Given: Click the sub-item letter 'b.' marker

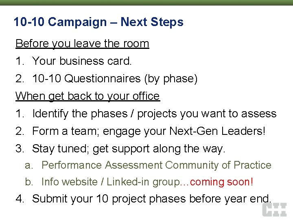Looking at the screenshot, I should point(29,182).
